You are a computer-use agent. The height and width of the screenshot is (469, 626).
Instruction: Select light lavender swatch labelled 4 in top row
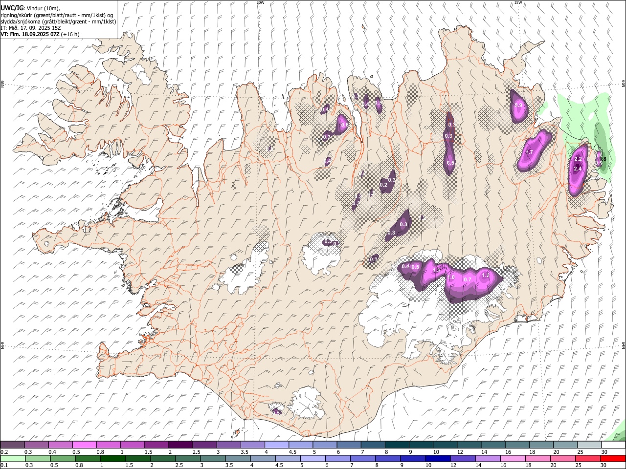click(277, 445)
